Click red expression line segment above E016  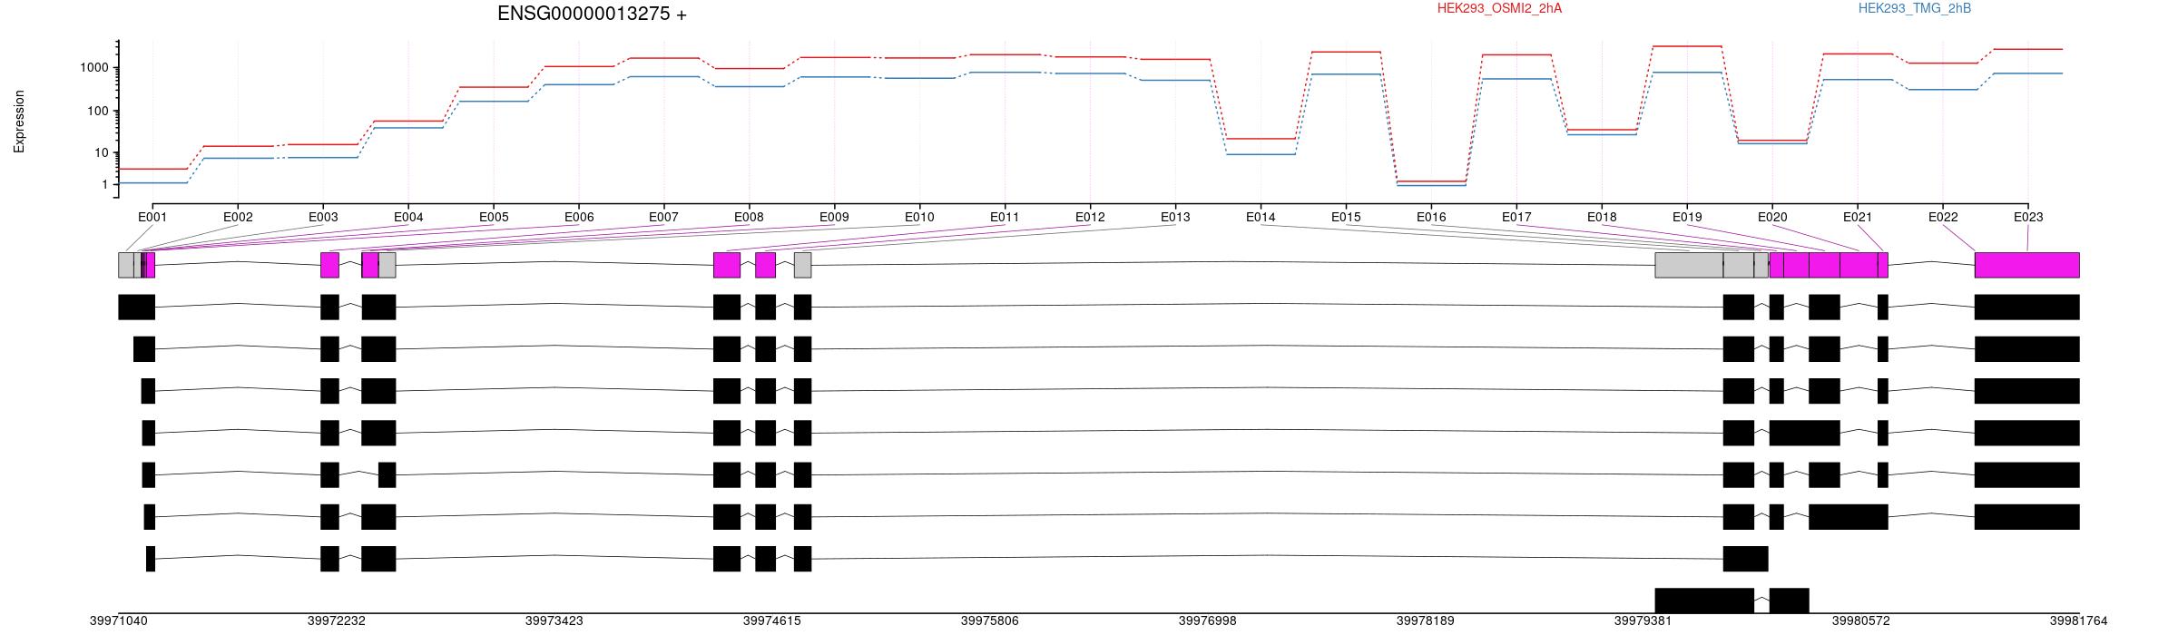tap(1431, 181)
